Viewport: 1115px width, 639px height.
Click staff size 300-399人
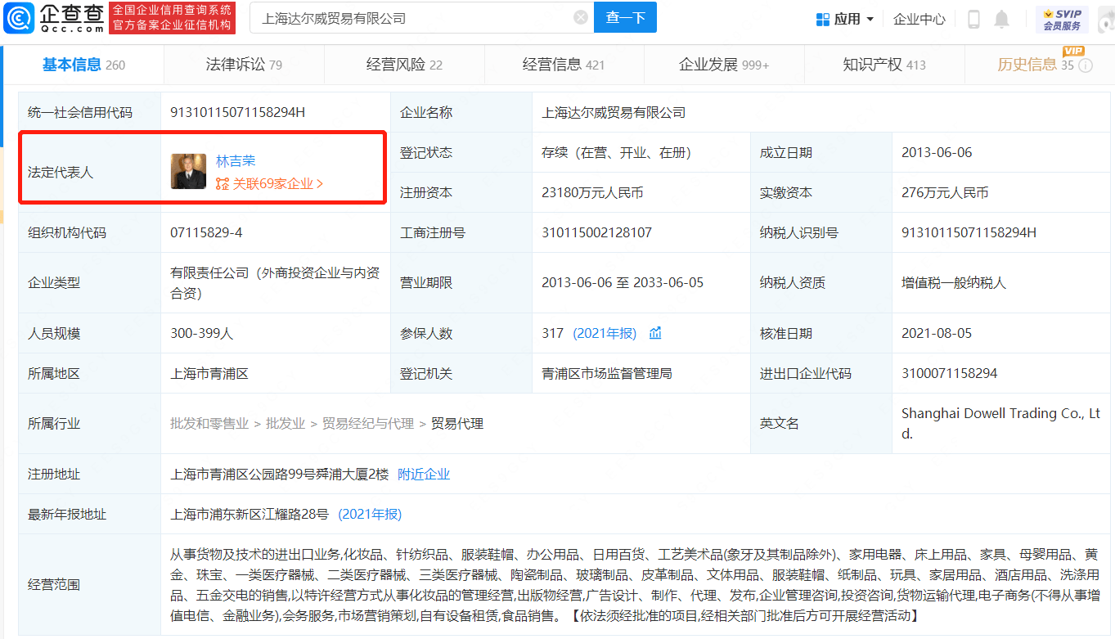202,333
